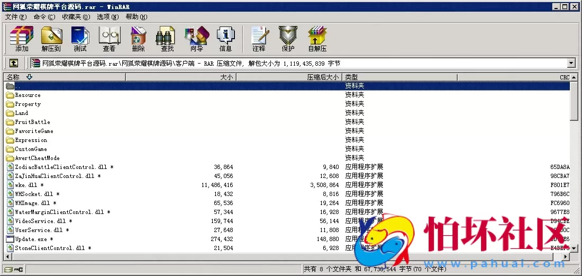Viewport: 582px width, 276px height.
Task: Click the CustomGame folder icon
Action: (x=10, y=149)
